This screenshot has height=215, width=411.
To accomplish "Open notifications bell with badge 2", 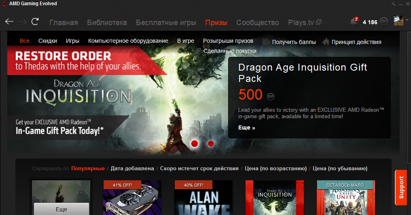I will (x=354, y=21).
